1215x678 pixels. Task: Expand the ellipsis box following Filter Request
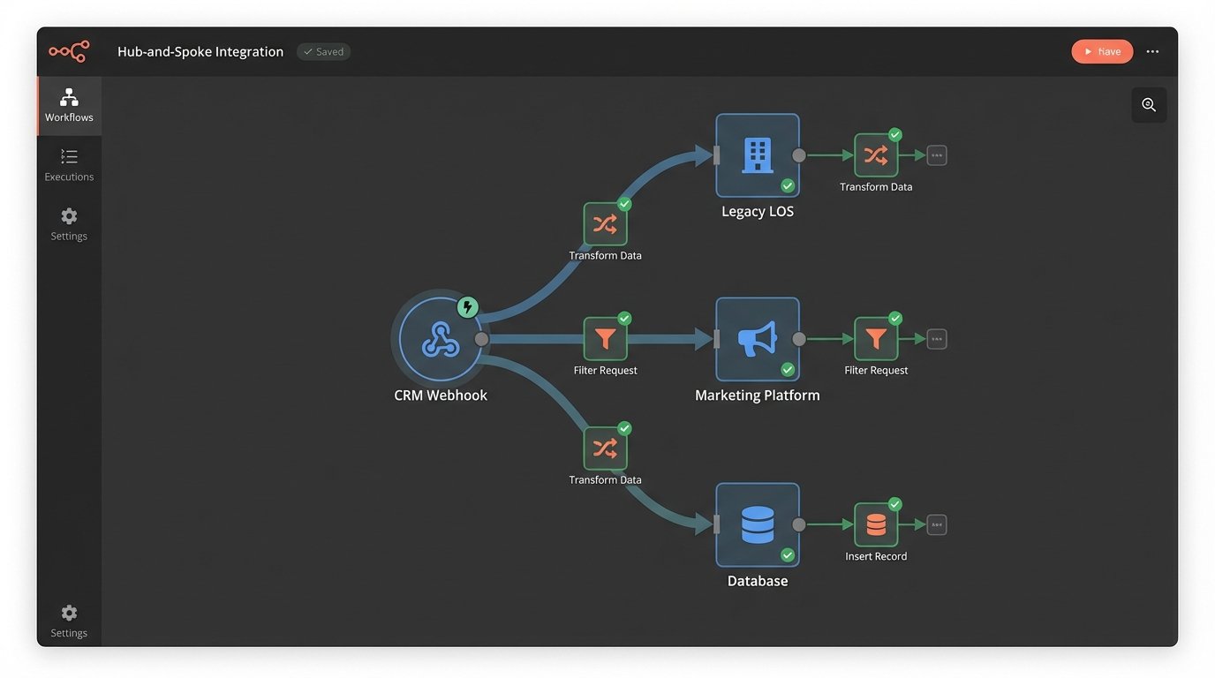coord(935,338)
